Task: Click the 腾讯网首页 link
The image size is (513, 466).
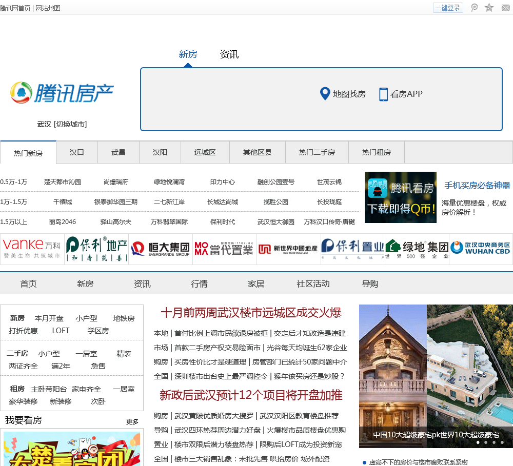Action: point(15,8)
